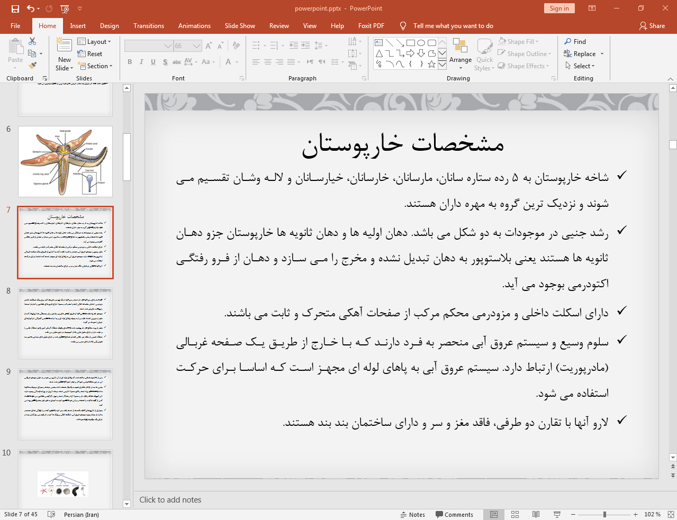Viewport: 677px width, 520px height.
Task: Click the Sign in button
Action: click(558, 8)
